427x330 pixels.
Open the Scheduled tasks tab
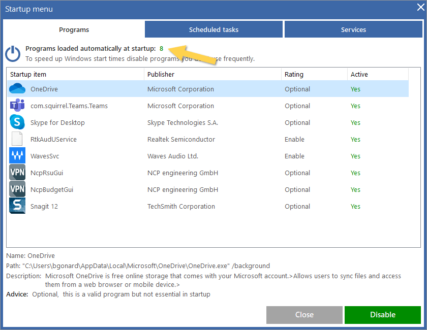pyautogui.click(x=213, y=29)
